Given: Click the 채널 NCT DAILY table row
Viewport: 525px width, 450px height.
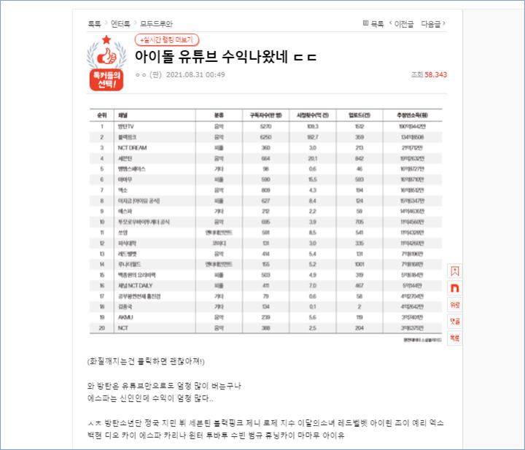Looking at the screenshot, I should (266, 285).
